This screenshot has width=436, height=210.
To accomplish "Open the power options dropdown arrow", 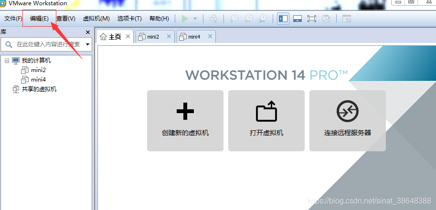I will pyautogui.click(x=195, y=19).
